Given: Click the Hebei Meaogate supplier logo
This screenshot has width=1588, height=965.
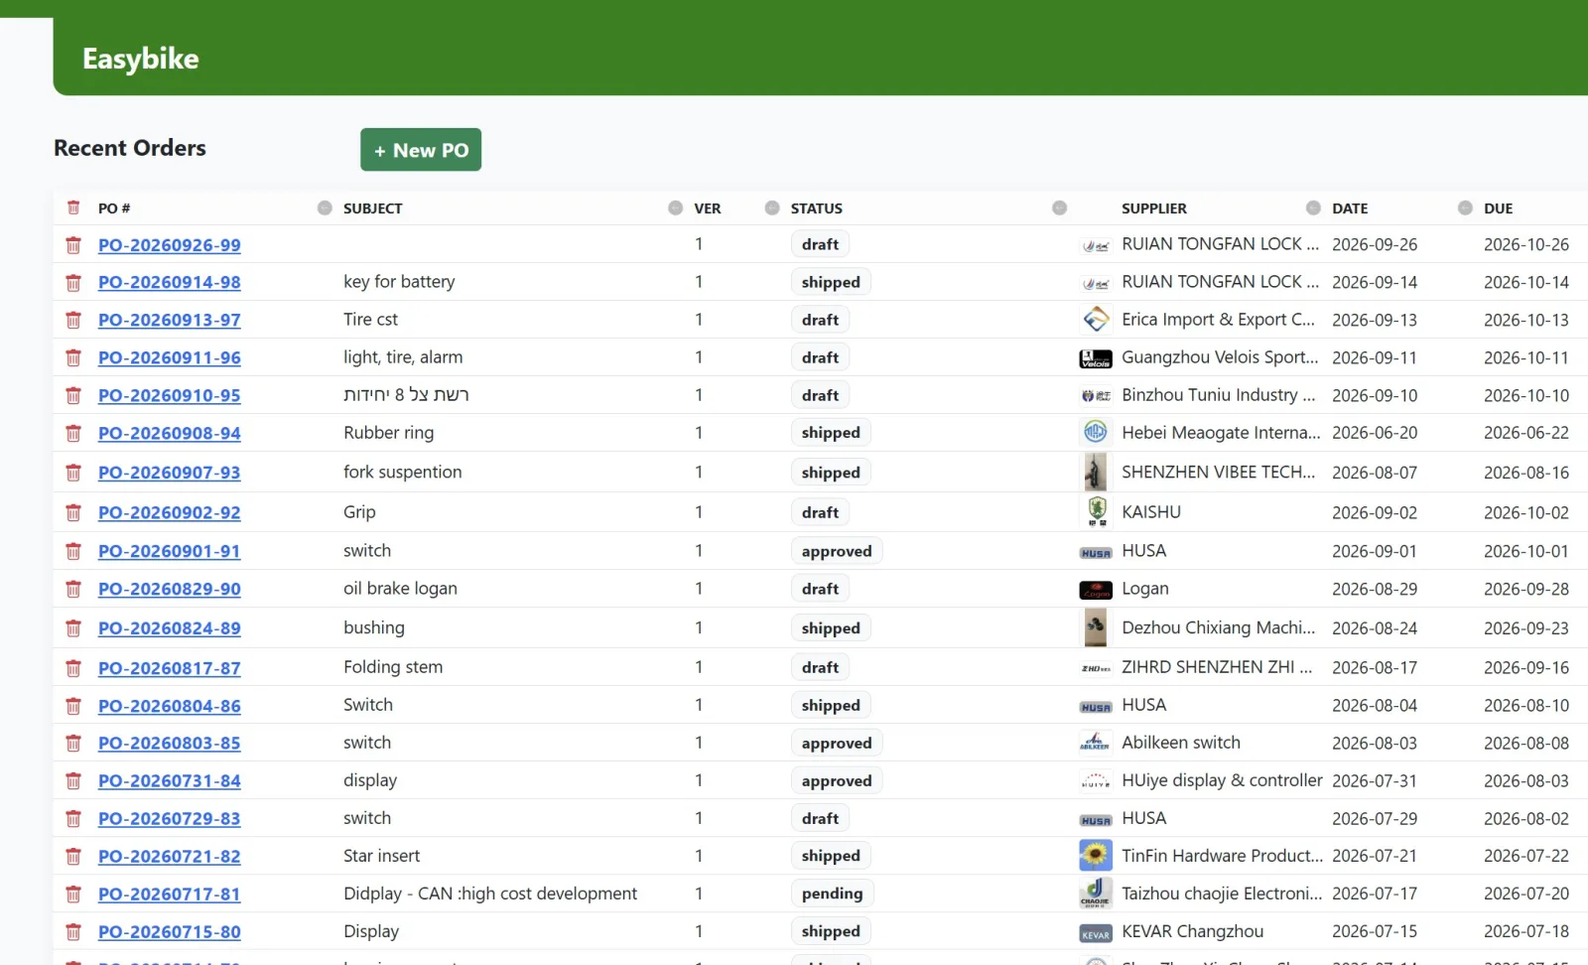Looking at the screenshot, I should click(1096, 432).
